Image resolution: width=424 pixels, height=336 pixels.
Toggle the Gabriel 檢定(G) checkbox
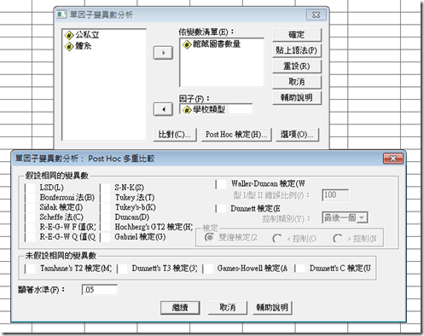point(106,237)
